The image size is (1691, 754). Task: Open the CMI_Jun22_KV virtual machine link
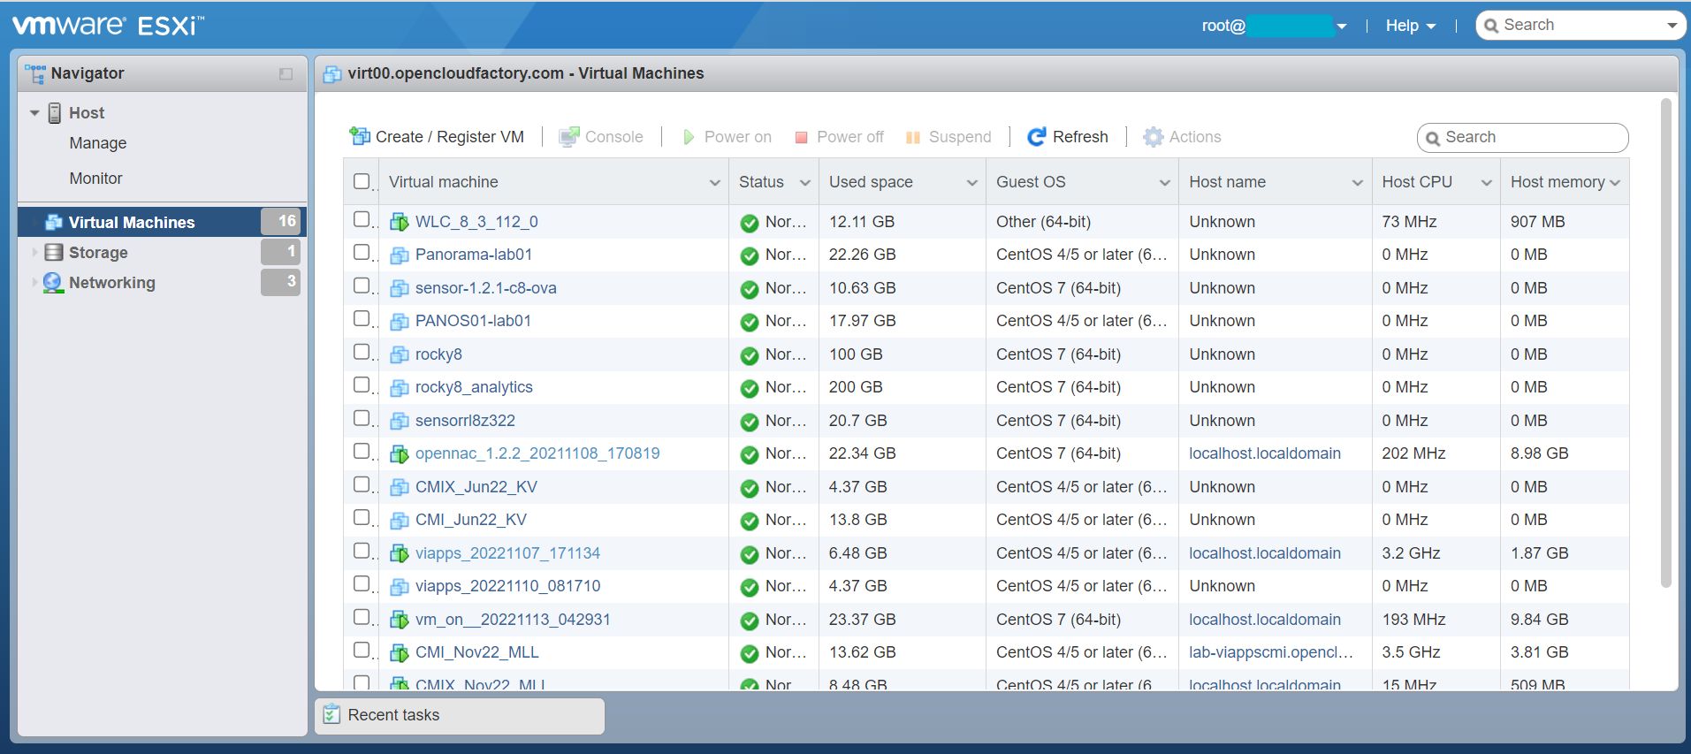[470, 520]
